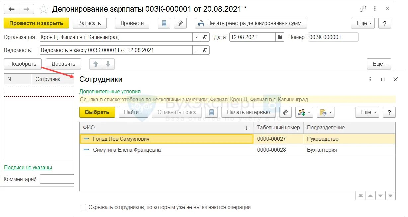Go back with the left arrow button

click(x=11, y=9)
